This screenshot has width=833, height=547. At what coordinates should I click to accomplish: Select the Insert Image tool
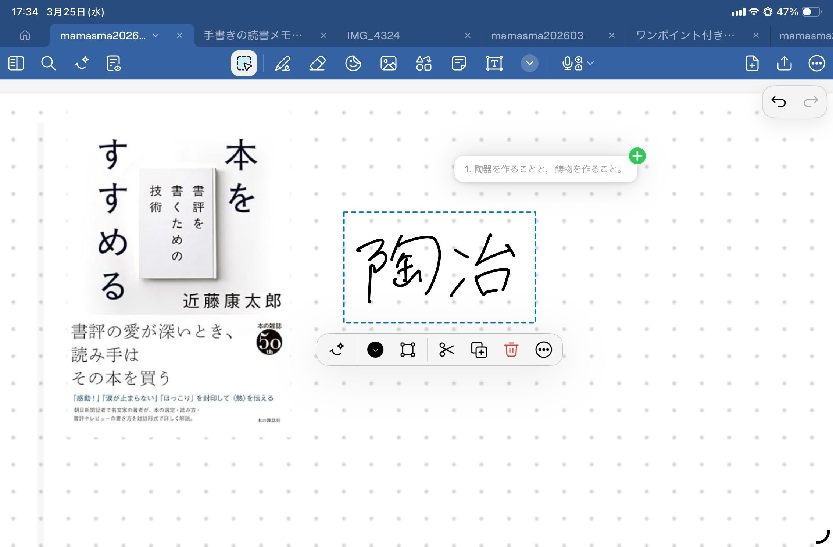(388, 63)
